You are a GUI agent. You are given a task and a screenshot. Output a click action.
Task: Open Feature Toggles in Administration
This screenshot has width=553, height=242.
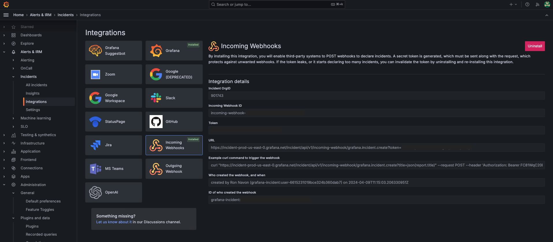point(40,210)
